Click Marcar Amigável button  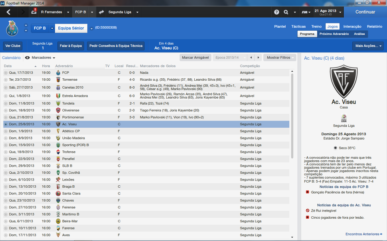pos(195,58)
